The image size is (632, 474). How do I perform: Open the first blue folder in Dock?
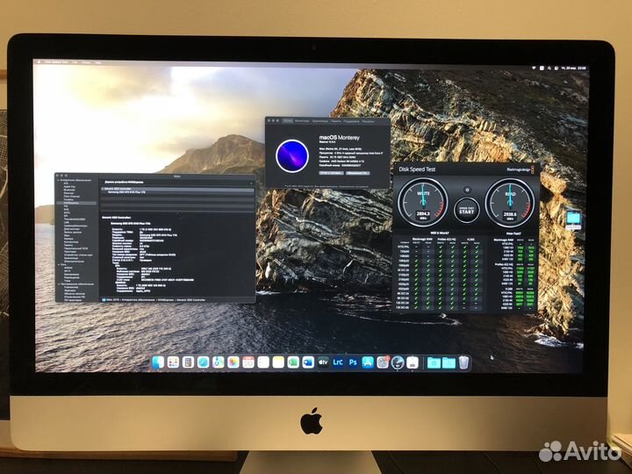coord(434,363)
